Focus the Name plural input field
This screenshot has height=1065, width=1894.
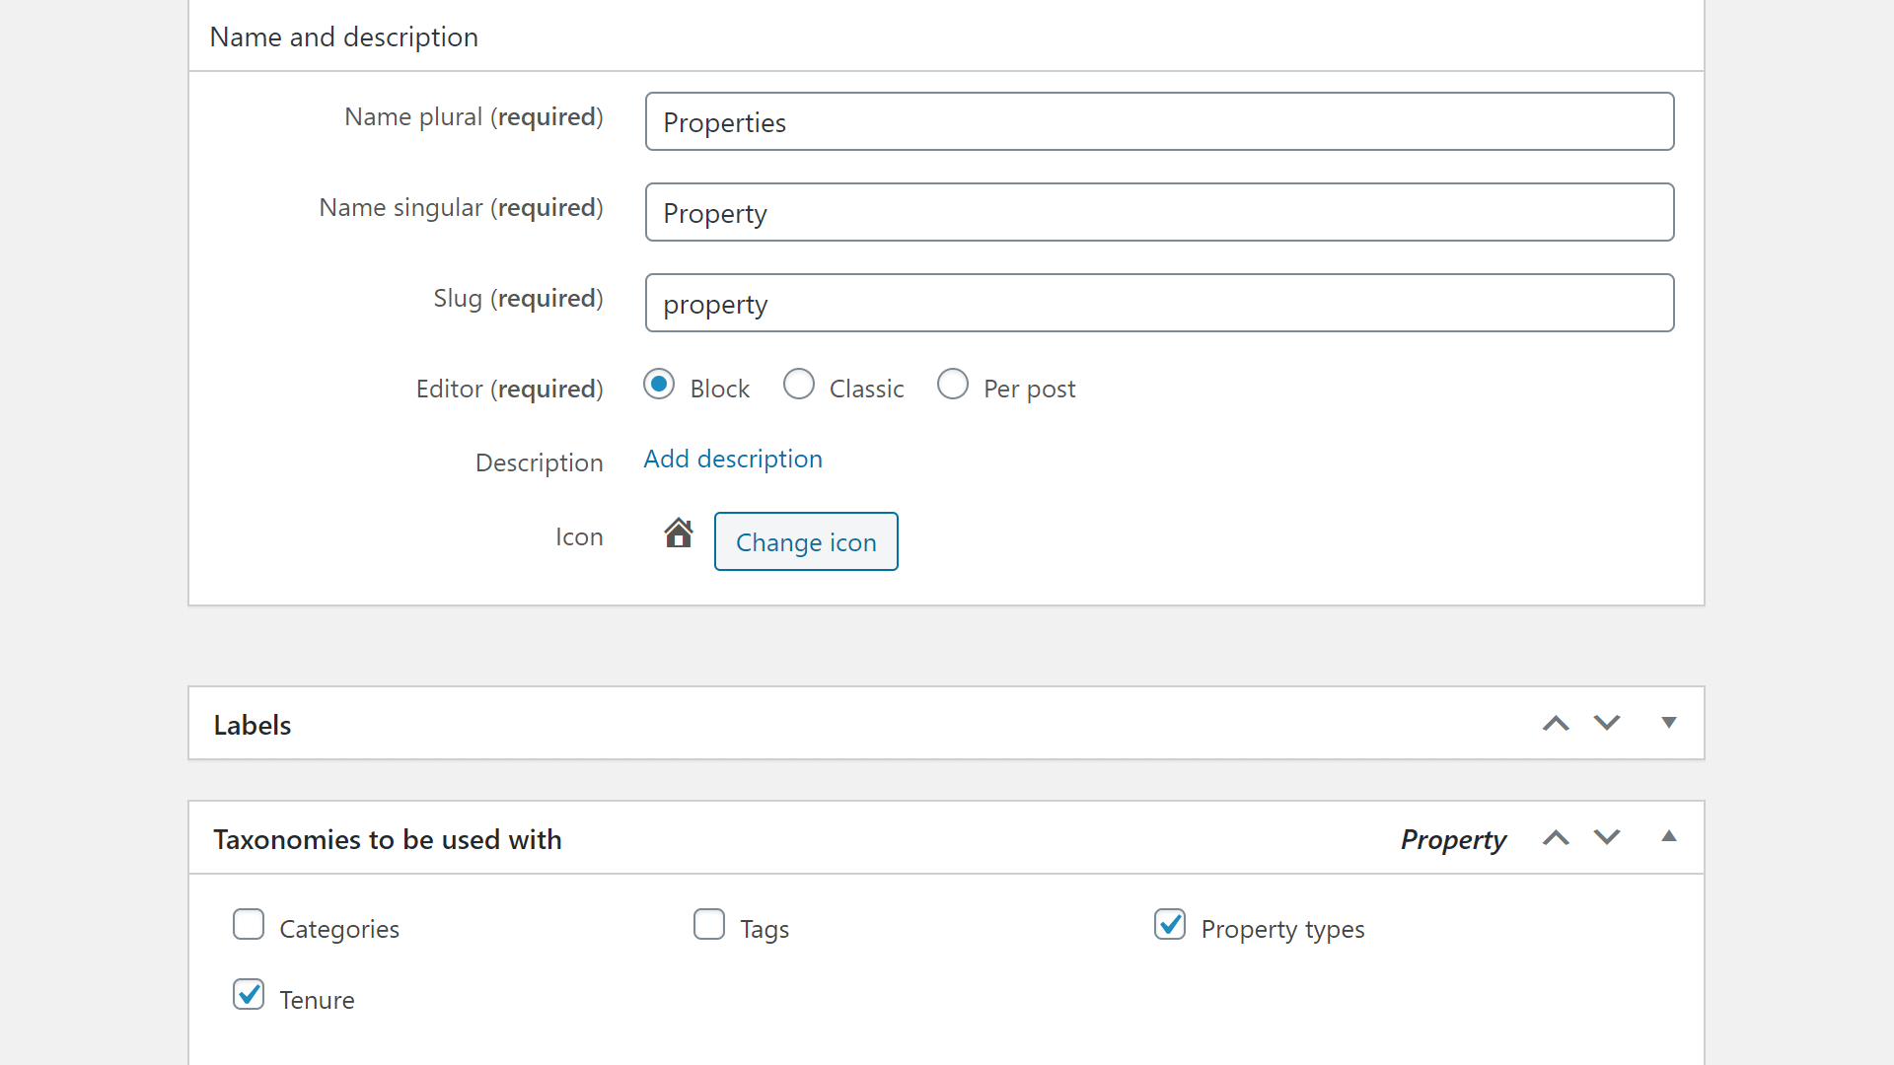click(x=1159, y=122)
